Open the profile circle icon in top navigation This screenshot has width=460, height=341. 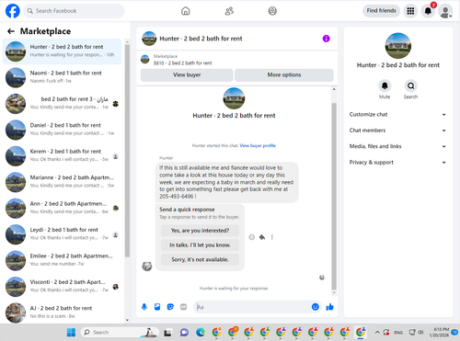(x=272, y=11)
